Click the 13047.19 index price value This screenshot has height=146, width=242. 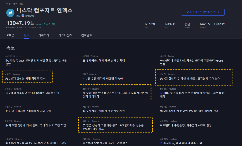click(18, 23)
